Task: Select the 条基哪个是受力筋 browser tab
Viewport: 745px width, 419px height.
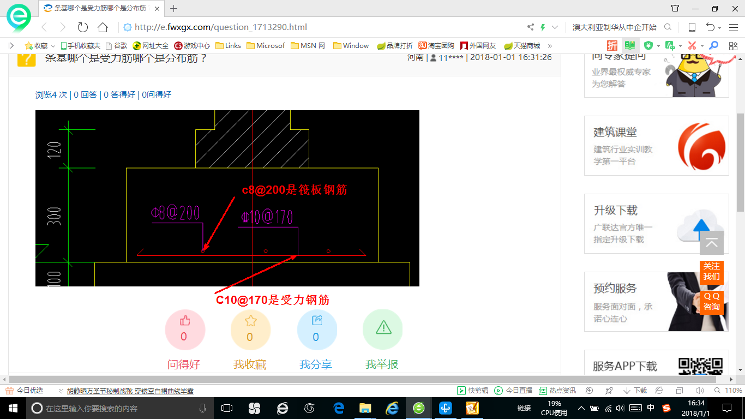Action: [x=101, y=8]
